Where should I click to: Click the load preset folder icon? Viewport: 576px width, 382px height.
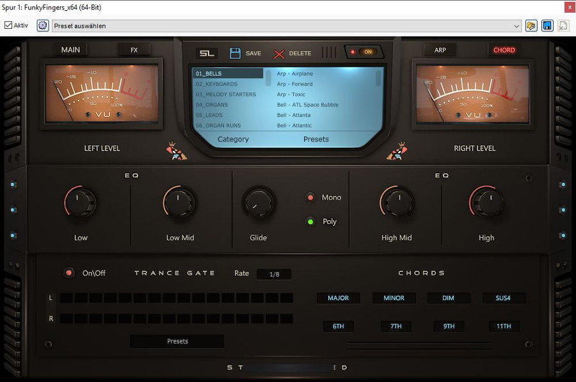[x=531, y=26]
